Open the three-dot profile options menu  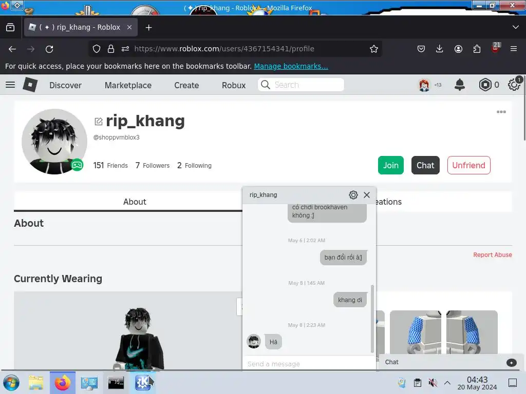click(x=501, y=112)
